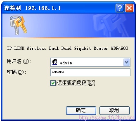Click the gold and silver keys icon
The height and width of the screenshot is (122, 137).
pos(18,25)
